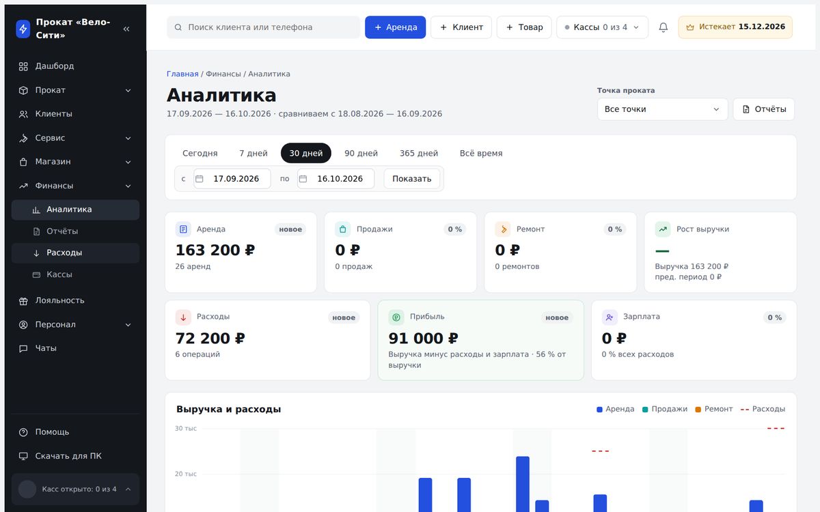Viewport: 820px width, 512px height.
Task: Expand the Персонал sidebar section
Action: [x=75, y=324]
